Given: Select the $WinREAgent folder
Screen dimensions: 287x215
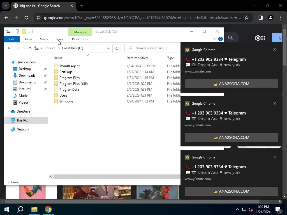Looking at the screenshot, I should 70,66.
